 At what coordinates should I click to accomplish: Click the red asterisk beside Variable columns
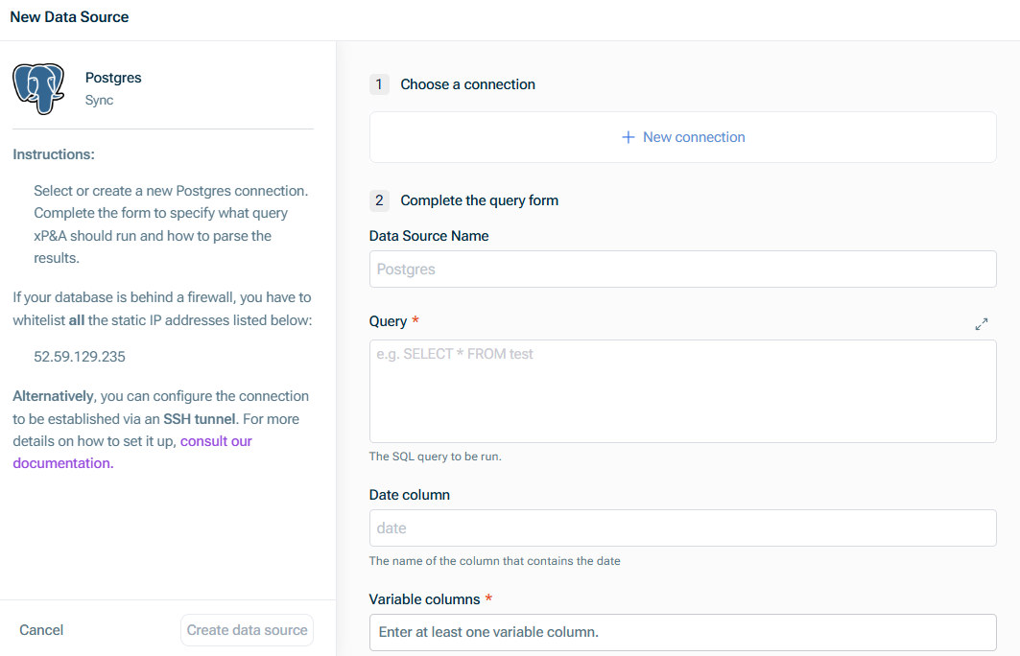(490, 598)
